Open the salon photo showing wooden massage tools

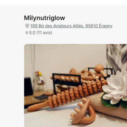75,86
